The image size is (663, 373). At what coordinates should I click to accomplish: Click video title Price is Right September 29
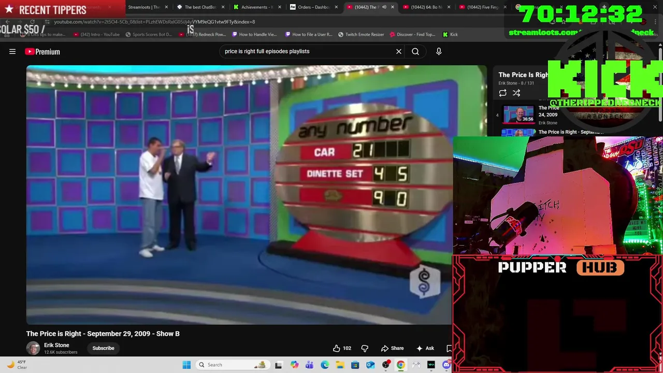(x=103, y=334)
